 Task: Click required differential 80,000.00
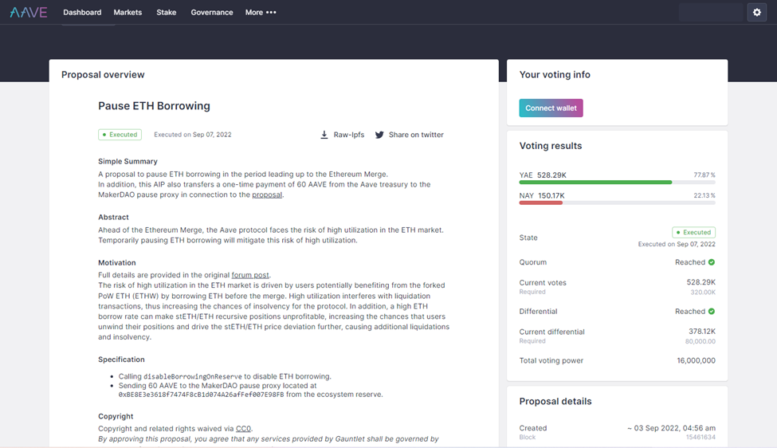click(x=700, y=341)
